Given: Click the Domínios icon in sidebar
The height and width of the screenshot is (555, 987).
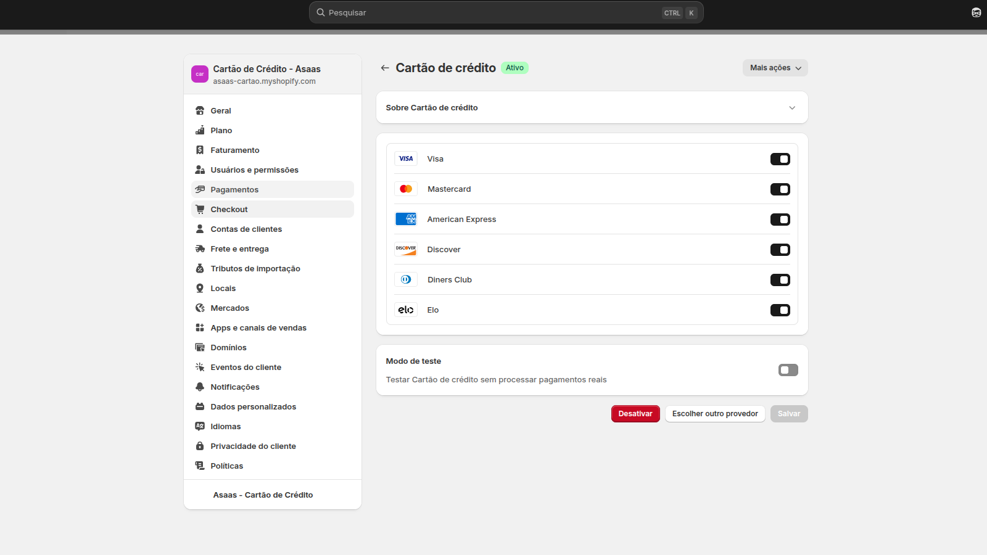Looking at the screenshot, I should click(200, 347).
